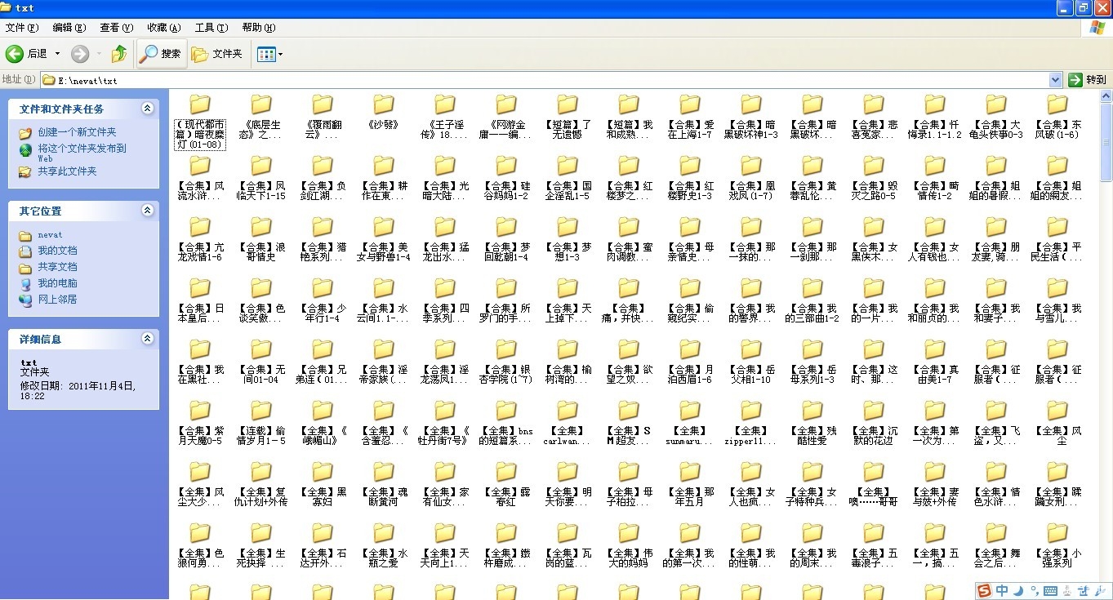Click 将这个文件夹发布到 Web link

[82, 153]
